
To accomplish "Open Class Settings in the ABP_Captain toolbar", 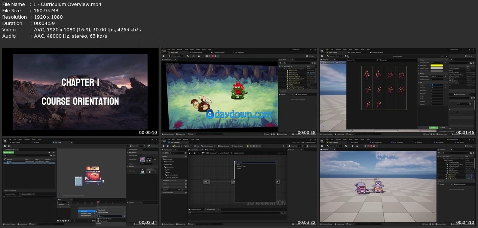I will point(224,146).
